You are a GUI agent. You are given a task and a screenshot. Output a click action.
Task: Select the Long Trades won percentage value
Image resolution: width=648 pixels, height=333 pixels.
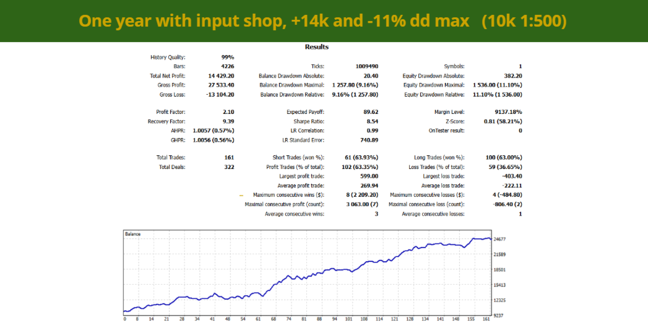point(504,157)
